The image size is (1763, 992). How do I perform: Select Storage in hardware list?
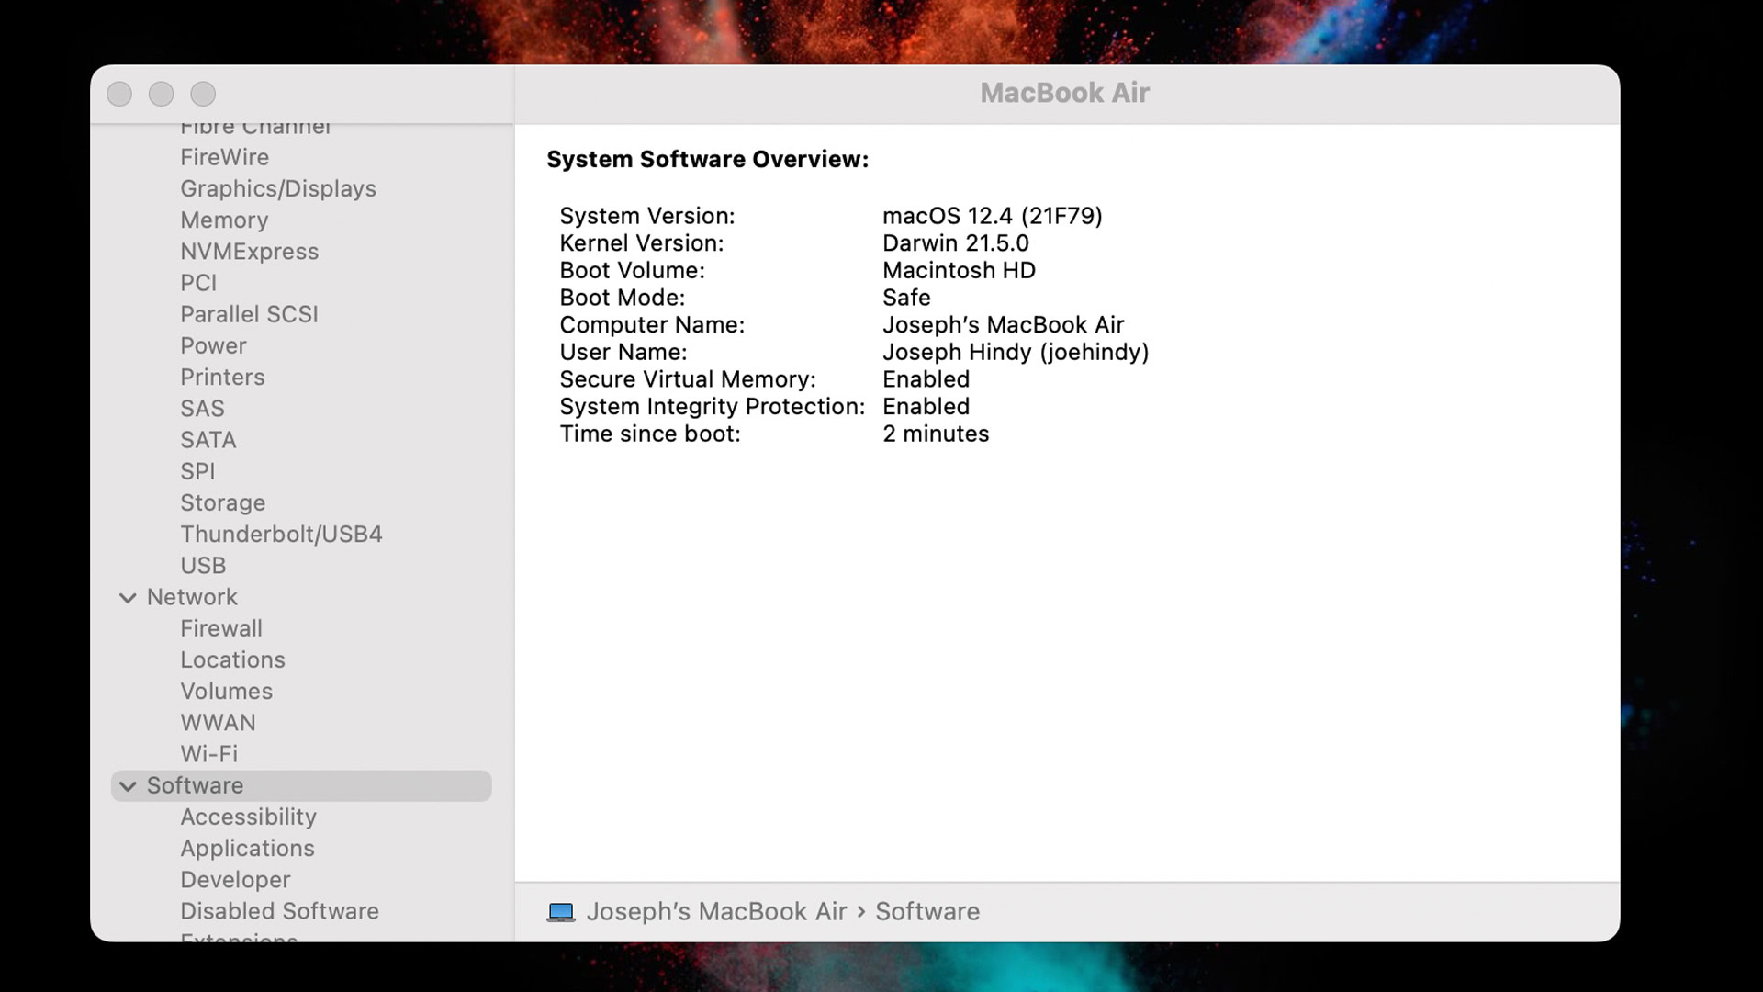pos(222,503)
